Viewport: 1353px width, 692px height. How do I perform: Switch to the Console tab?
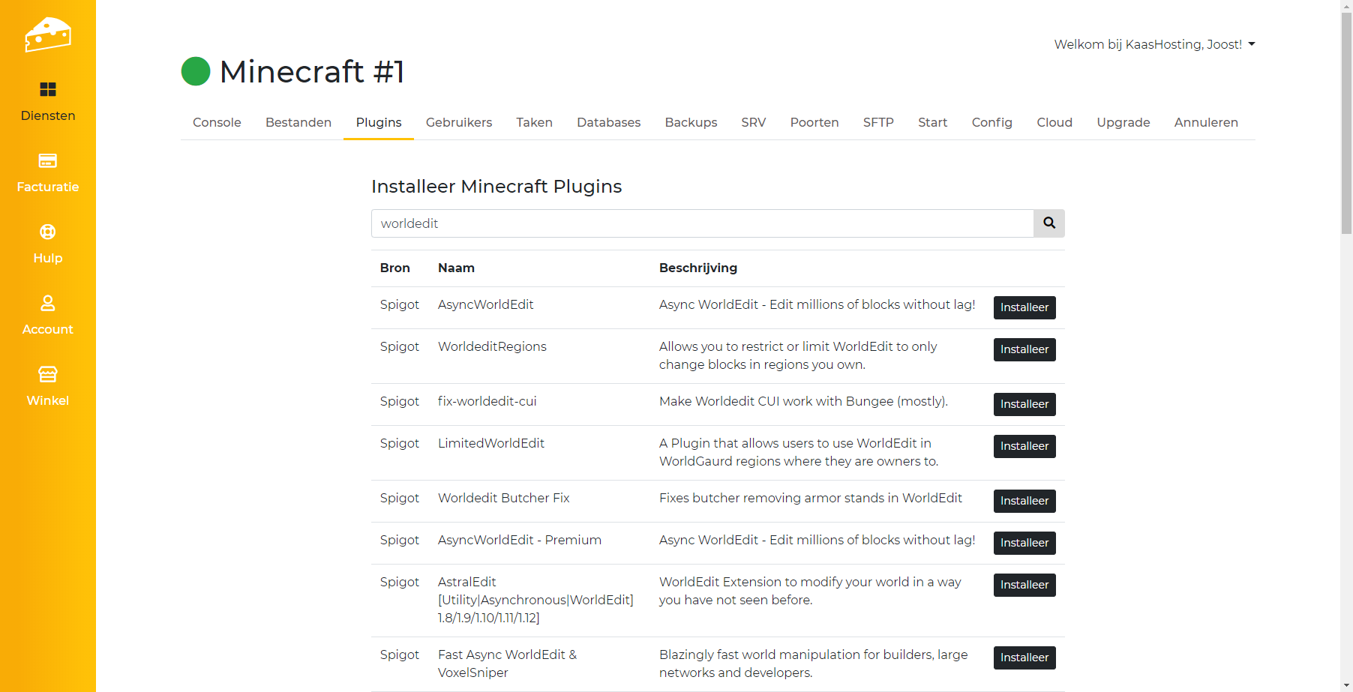coord(217,122)
